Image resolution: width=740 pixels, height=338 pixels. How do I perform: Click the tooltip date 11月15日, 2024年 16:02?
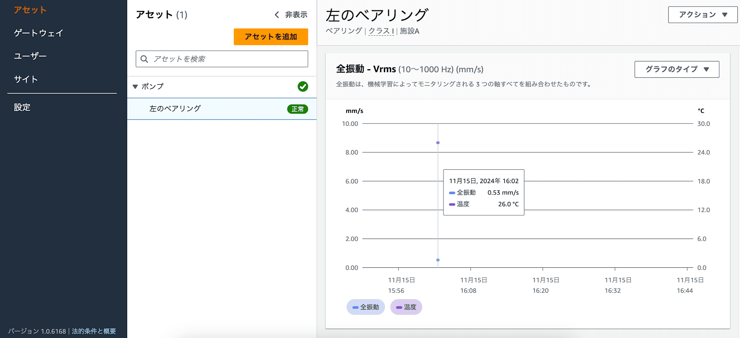(484, 181)
